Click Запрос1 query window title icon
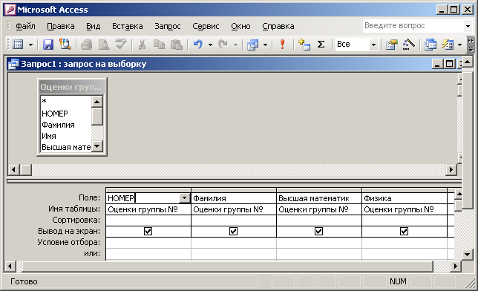This screenshot has height=291, width=478. (13, 64)
